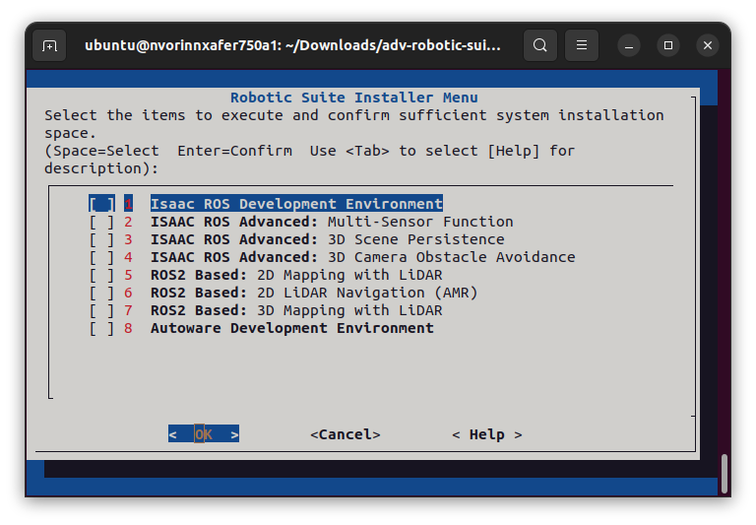Highlight the Isaac ROS Development Environment item
Screen dimensions: 756x525
(295, 204)
